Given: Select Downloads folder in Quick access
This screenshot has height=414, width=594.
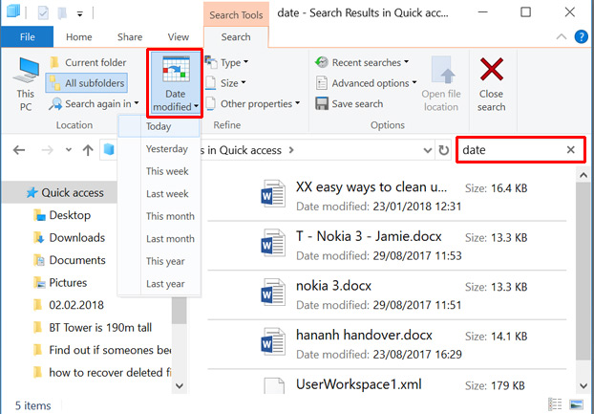Looking at the screenshot, I should tap(76, 238).
